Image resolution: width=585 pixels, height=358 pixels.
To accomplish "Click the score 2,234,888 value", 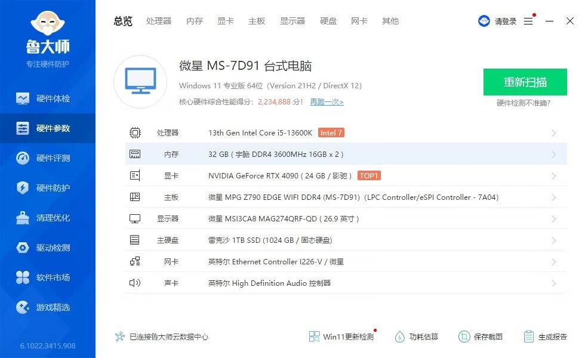I will [274, 102].
